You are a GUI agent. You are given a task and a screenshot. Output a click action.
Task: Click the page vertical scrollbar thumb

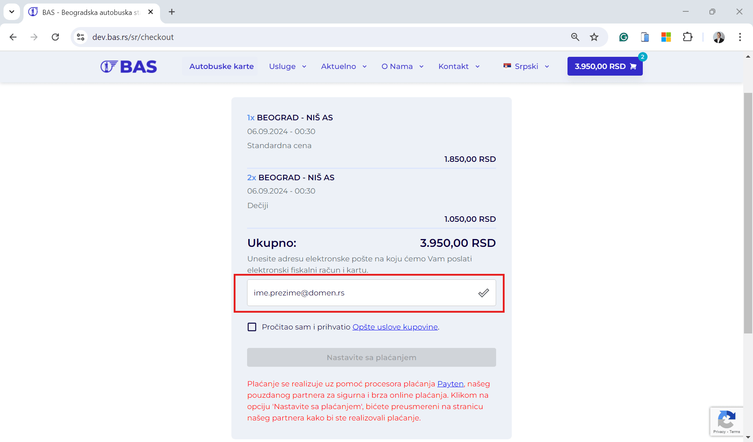[x=748, y=213]
